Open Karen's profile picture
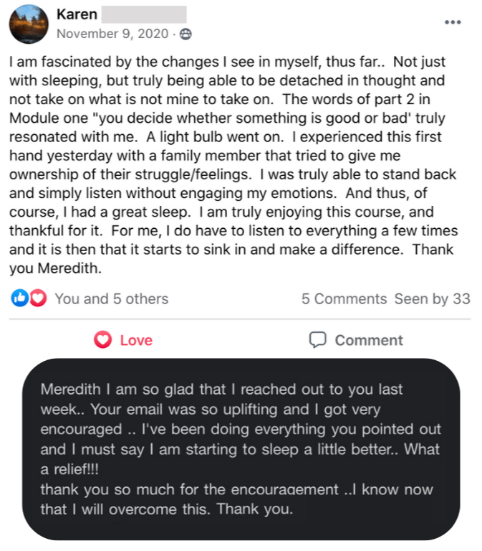 [29, 22]
